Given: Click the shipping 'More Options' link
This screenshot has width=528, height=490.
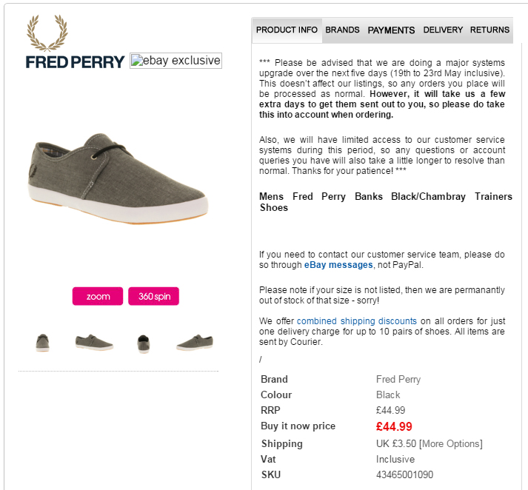Looking at the screenshot, I should tap(450, 443).
